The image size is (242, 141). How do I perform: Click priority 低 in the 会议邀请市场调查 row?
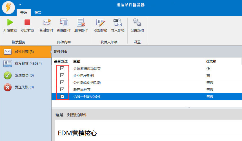pos(208,69)
